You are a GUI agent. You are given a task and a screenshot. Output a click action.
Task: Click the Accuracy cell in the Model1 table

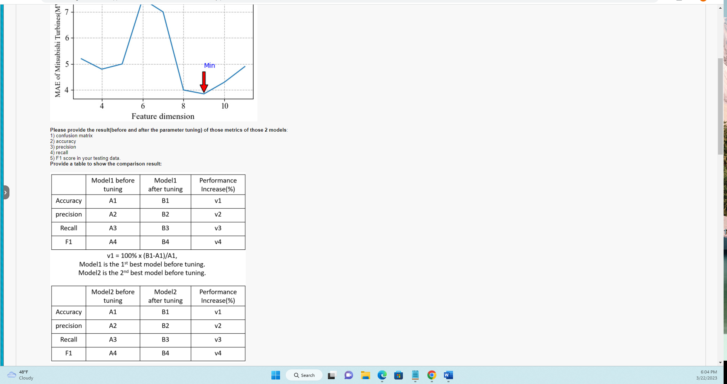click(x=68, y=201)
